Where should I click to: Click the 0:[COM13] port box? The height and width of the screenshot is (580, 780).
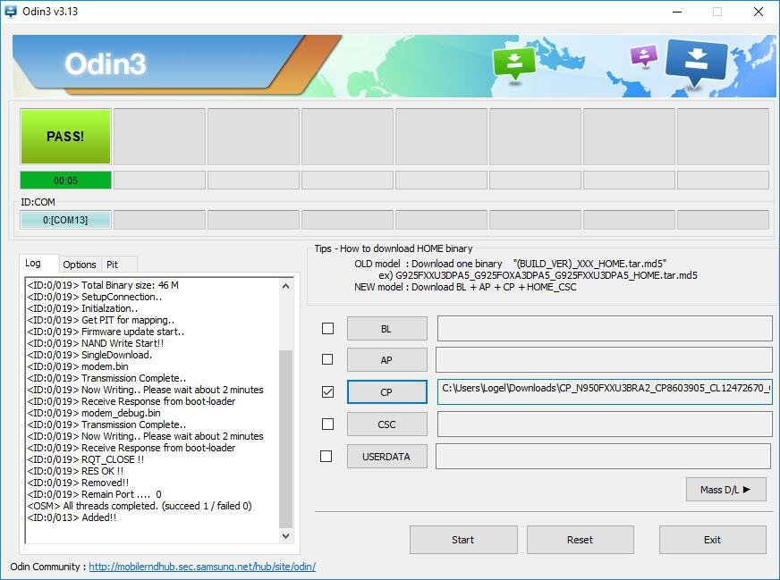(65, 220)
